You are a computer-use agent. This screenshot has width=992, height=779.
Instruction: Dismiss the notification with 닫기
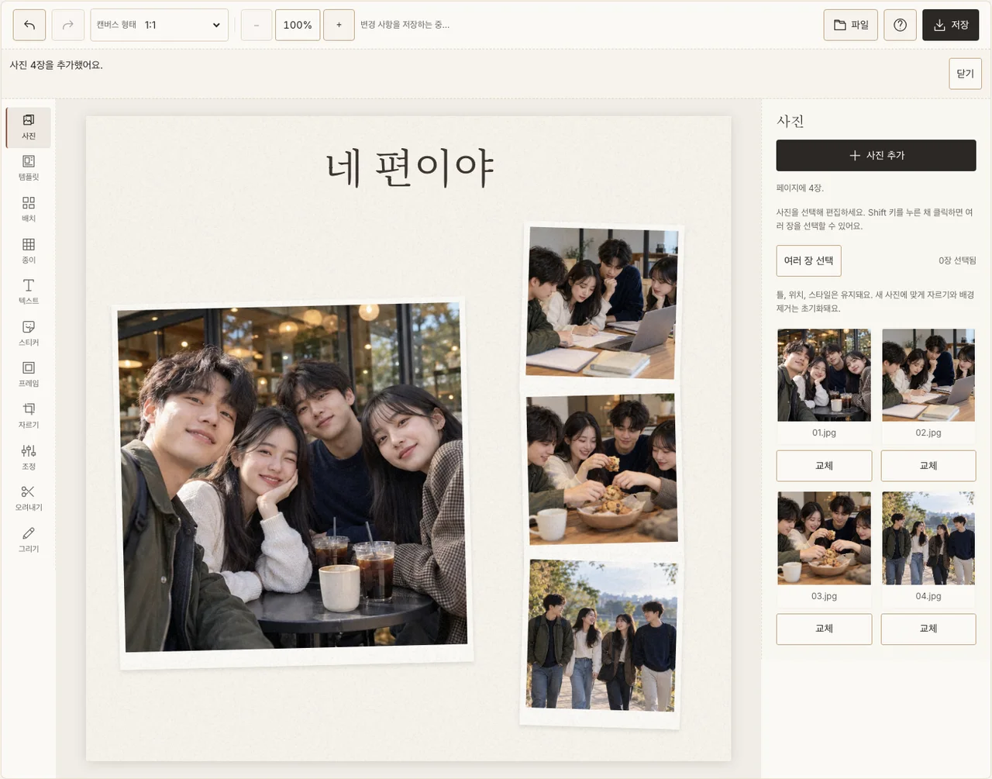(965, 74)
